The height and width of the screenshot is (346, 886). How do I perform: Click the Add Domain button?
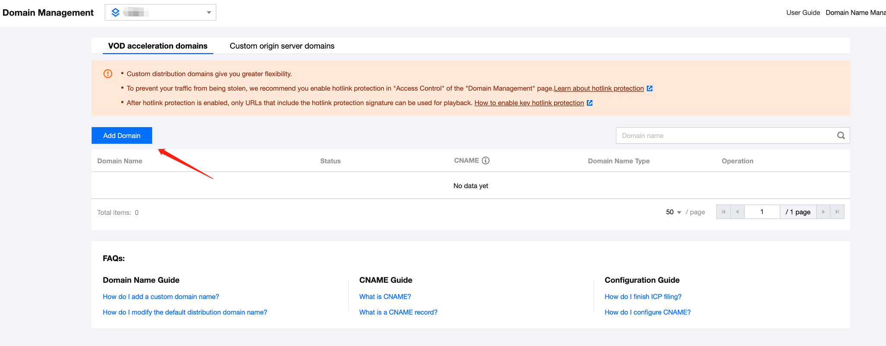(x=122, y=135)
